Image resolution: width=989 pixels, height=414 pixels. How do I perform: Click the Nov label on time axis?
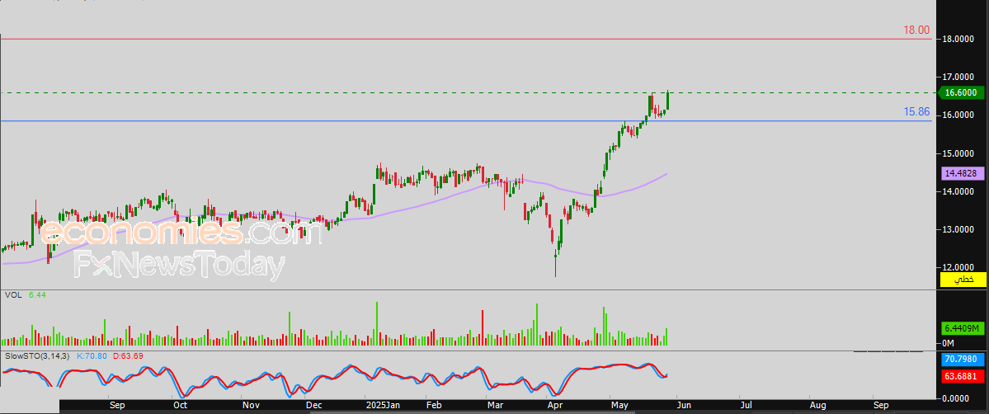[x=252, y=405]
